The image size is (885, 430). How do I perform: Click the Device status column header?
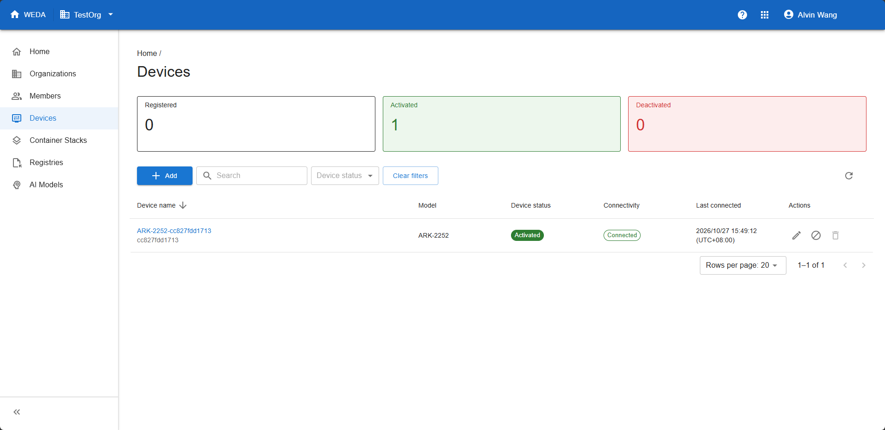(x=531, y=205)
